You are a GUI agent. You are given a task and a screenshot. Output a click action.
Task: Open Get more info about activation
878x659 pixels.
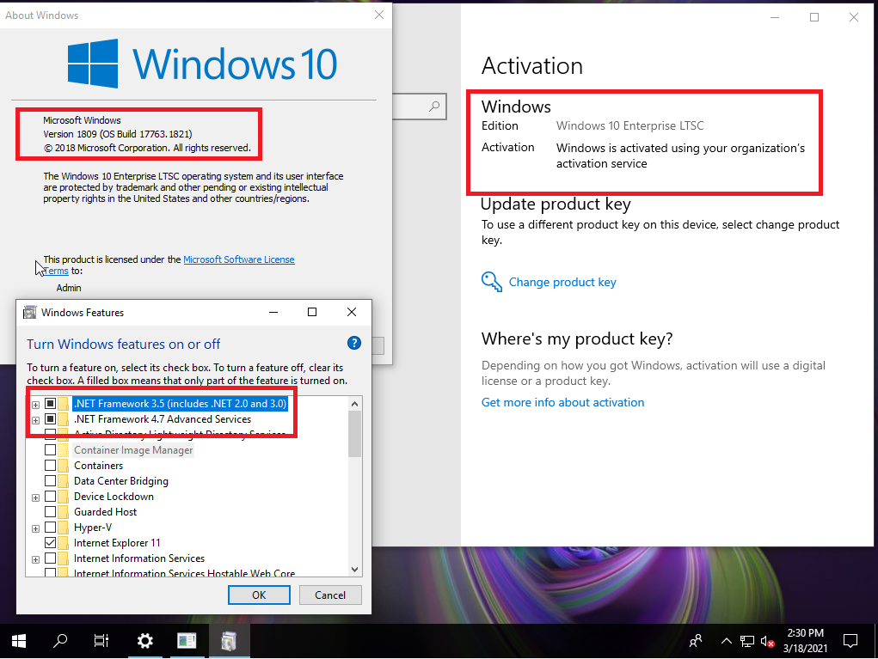pos(562,402)
